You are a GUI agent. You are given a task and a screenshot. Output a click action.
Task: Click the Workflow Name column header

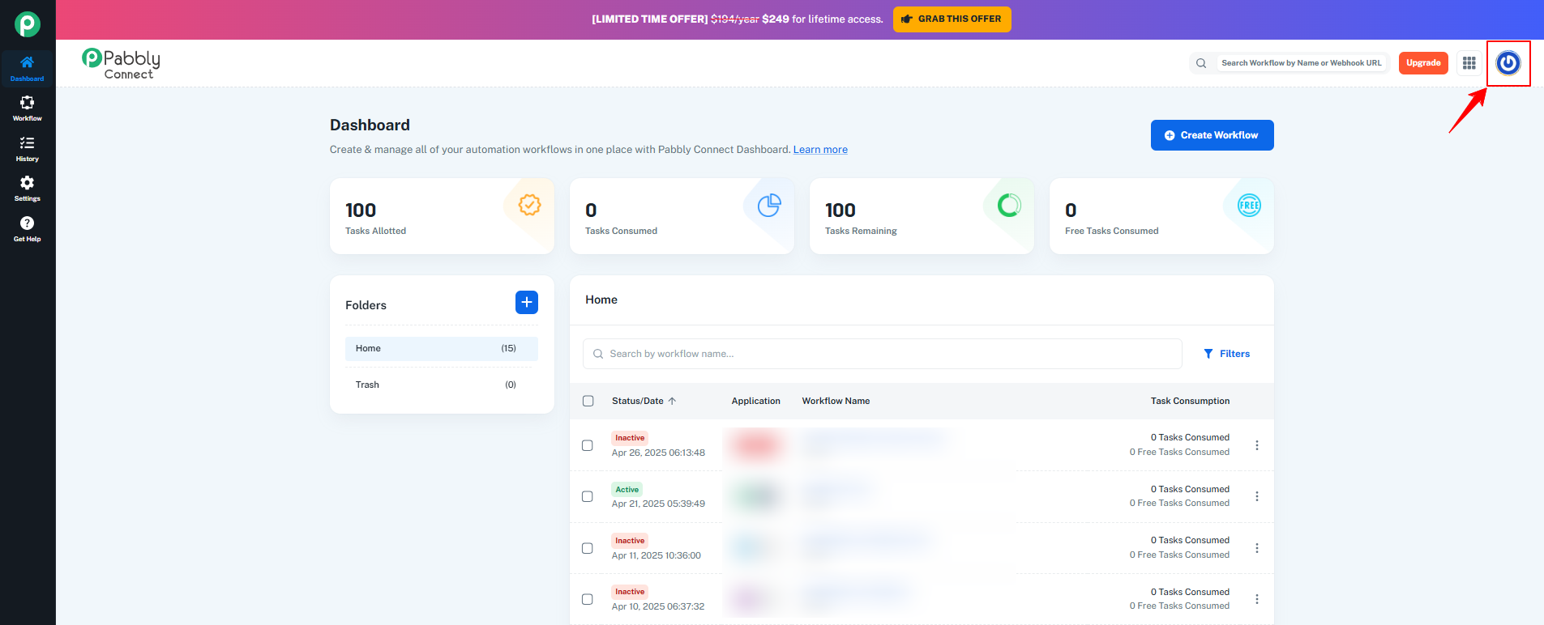(836, 401)
